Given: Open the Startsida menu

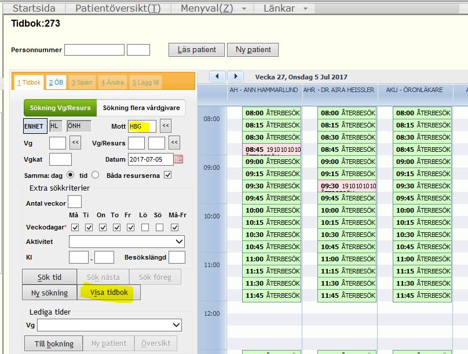Looking at the screenshot, I should (x=34, y=8).
